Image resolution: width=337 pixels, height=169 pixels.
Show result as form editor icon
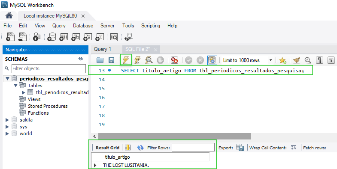pyautogui.click(x=128, y=148)
